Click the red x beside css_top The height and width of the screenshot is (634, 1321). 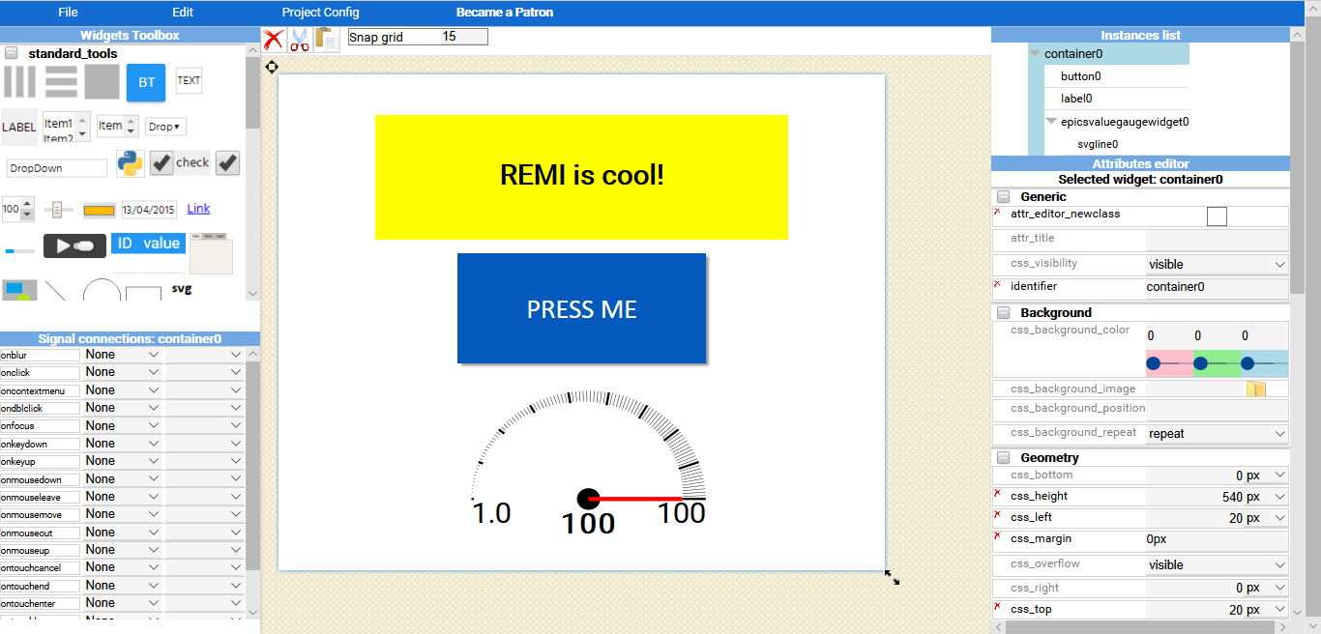(x=997, y=606)
